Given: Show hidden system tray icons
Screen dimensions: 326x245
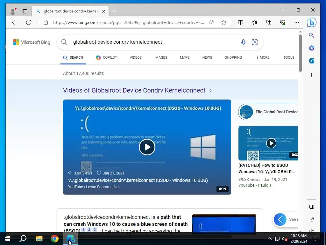Looking at the screenshot, I should pyautogui.click(x=269, y=239).
